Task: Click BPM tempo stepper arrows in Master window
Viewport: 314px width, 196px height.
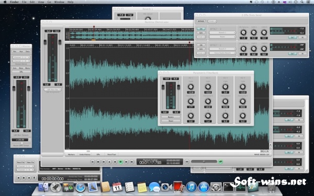Action: coord(30,140)
